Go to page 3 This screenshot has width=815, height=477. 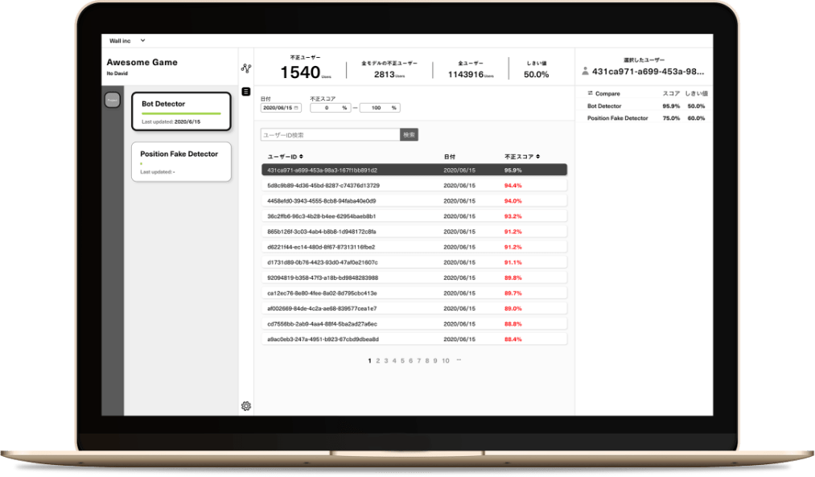point(386,360)
